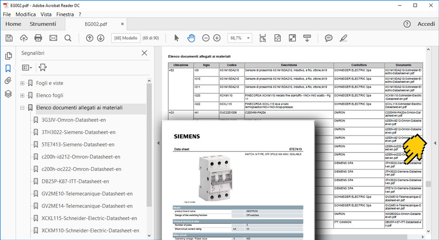Select bookmark XCKL115-Schneider-Electric-Datasheet-en
This screenshot has height=240, width=439.
coord(89,218)
